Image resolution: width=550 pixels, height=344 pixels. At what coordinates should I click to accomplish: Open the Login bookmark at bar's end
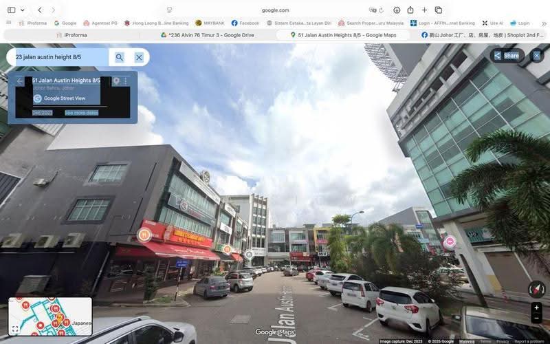point(520,23)
